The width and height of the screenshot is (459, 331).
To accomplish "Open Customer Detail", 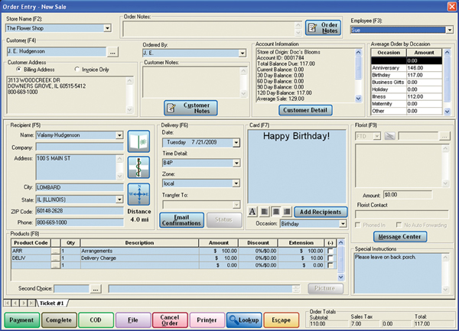I will pos(305,110).
